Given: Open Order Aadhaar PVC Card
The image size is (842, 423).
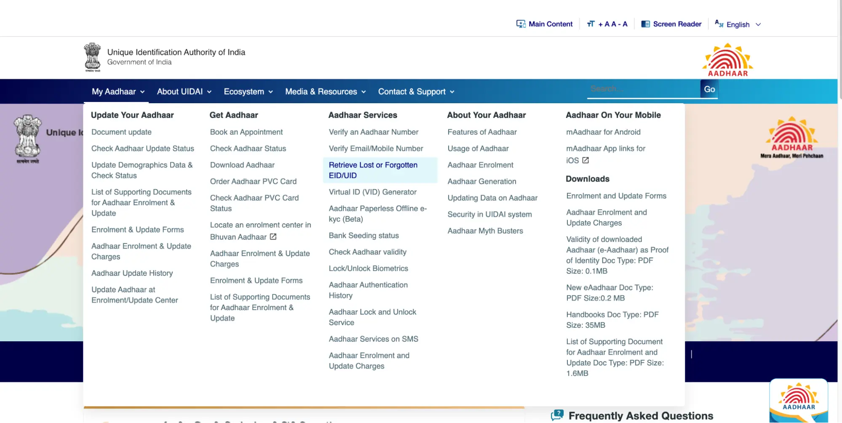Looking at the screenshot, I should 253,181.
